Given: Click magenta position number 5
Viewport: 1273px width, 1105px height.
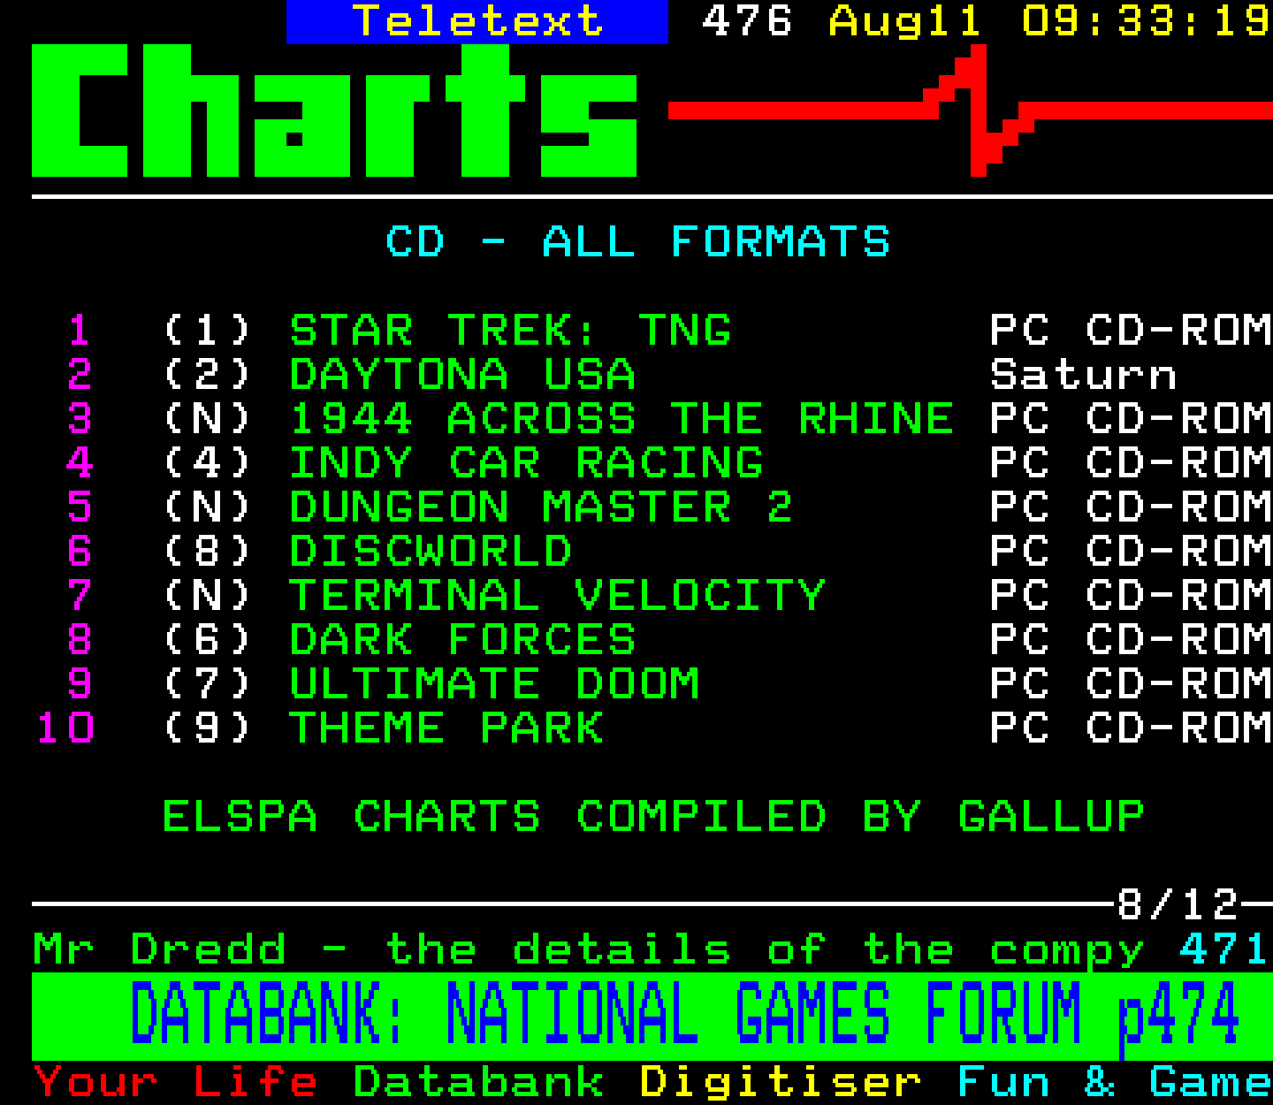Looking at the screenshot, I should coord(80,507).
